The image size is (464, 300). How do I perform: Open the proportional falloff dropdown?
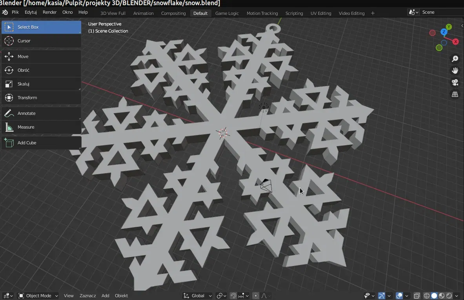tap(266, 296)
